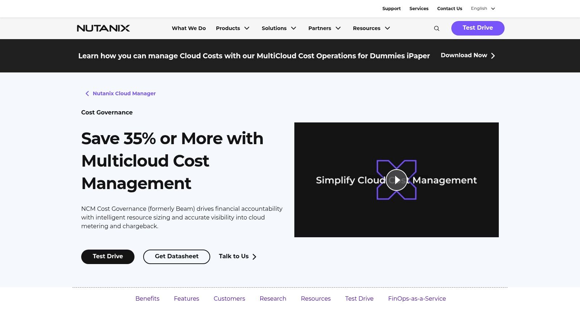Image resolution: width=580 pixels, height=326 pixels.
Task: Click the purple Test Drive header button
Action: [x=478, y=28]
